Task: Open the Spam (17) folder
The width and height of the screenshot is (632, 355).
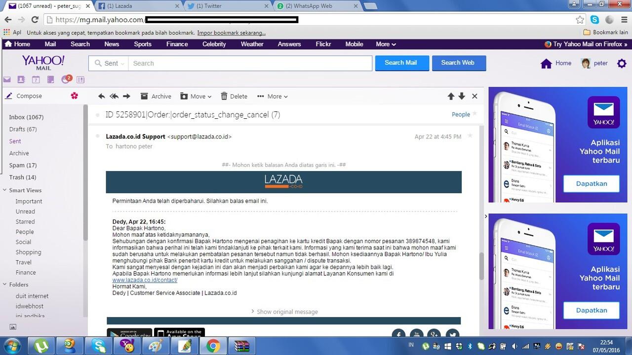Action: (x=23, y=165)
